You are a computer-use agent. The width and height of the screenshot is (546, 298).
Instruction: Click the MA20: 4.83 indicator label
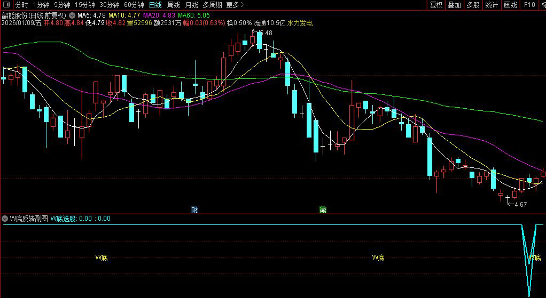159,15
